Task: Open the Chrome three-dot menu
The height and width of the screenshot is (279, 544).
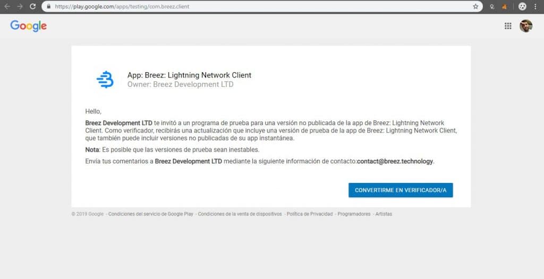Action: point(535,6)
